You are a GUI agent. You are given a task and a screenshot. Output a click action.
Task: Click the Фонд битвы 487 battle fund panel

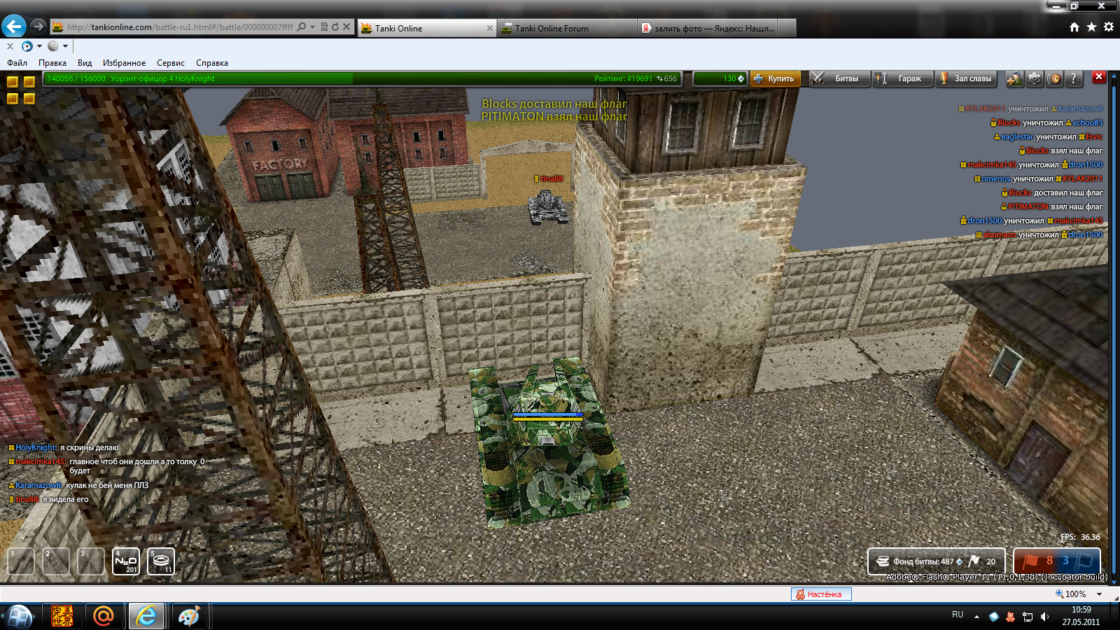tap(937, 561)
